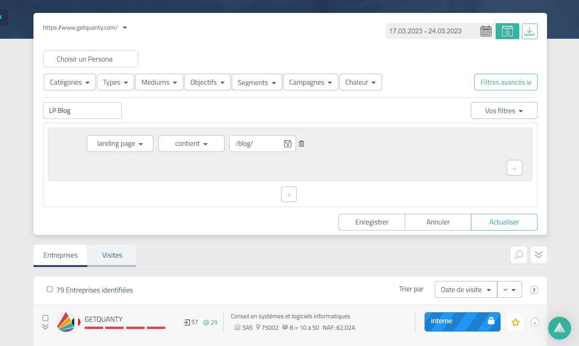Click the LP Blog filter name field
This screenshot has width=579, height=346.
click(82, 111)
